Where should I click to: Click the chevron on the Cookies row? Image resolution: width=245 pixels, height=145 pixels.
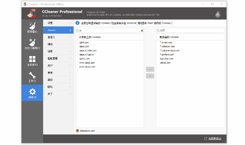(70, 30)
